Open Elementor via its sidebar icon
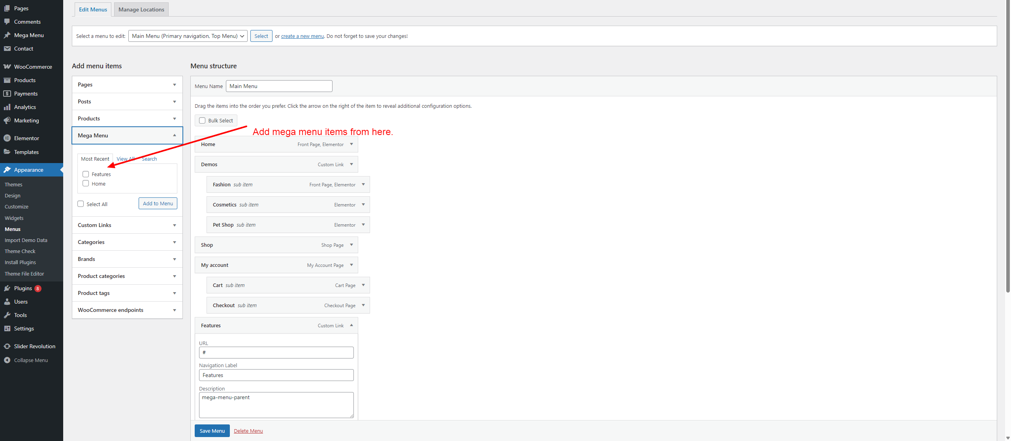This screenshot has width=1011, height=441. pos(7,138)
